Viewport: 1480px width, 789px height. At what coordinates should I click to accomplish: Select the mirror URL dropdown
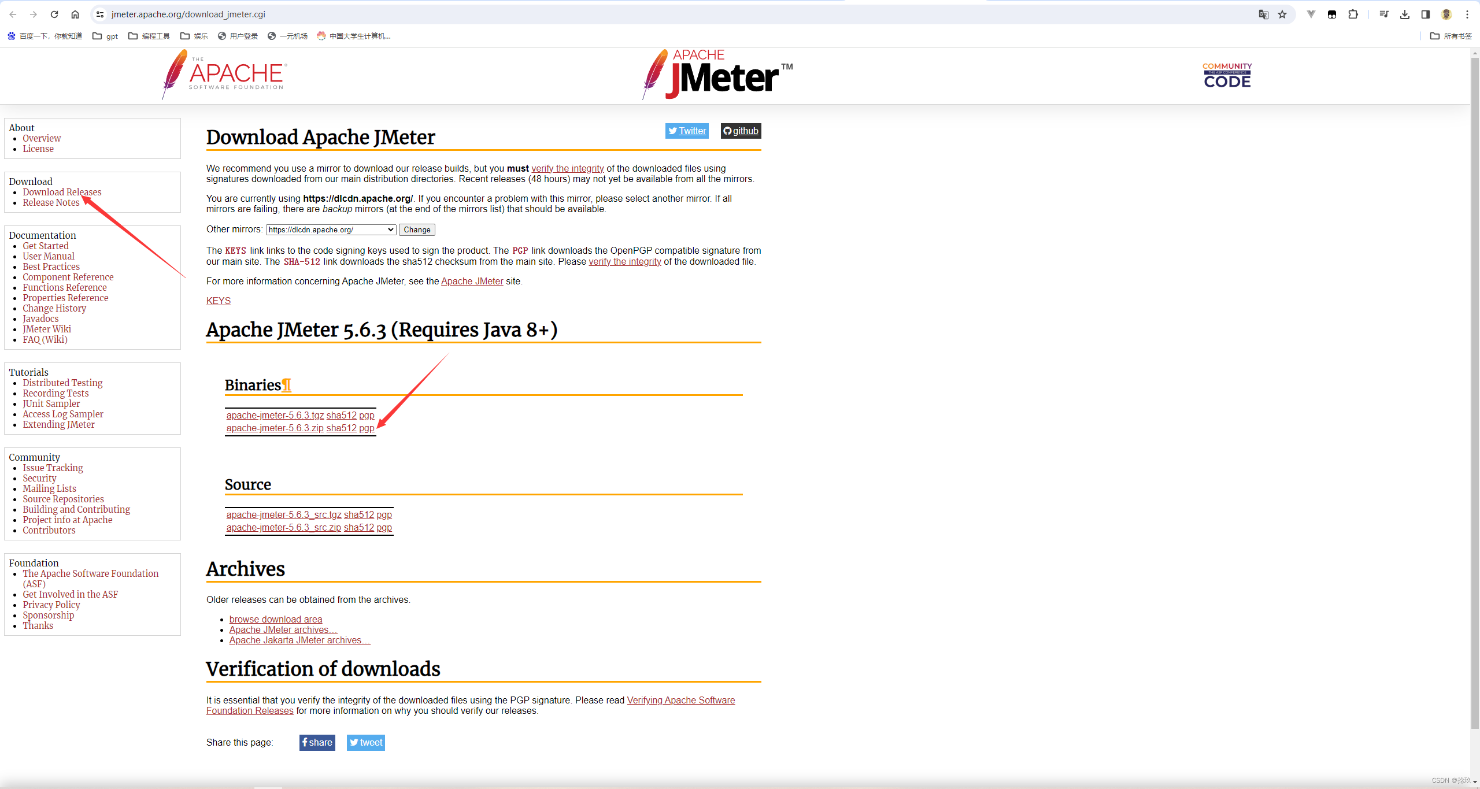point(331,229)
